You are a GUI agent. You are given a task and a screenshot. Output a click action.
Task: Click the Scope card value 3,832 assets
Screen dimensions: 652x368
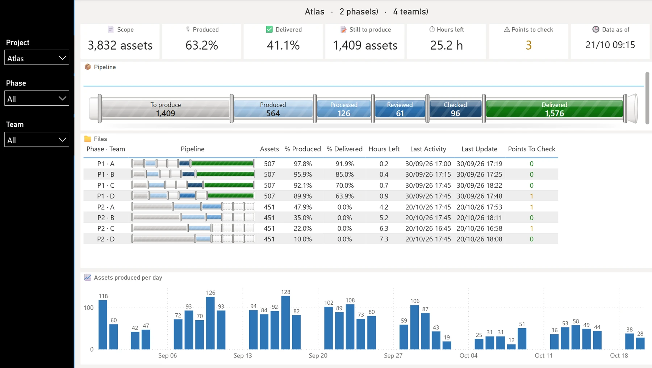click(120, 45)
